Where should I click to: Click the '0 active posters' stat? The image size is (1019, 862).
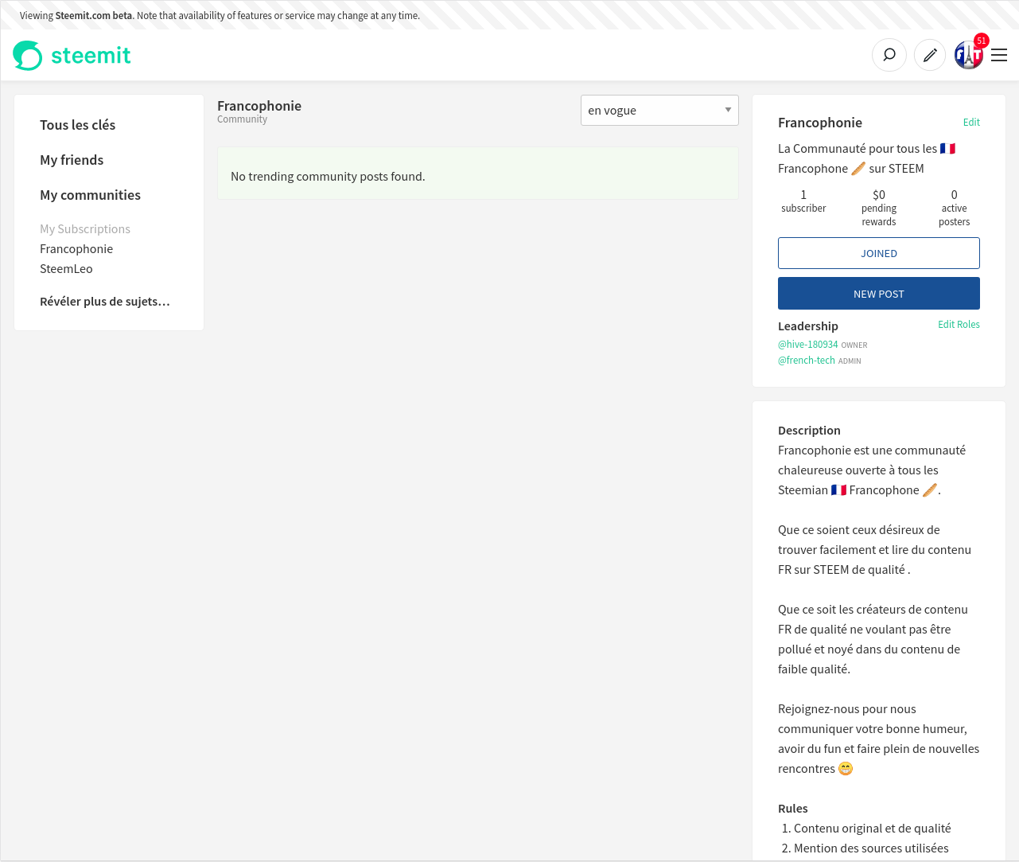click(x=955, y=208)
